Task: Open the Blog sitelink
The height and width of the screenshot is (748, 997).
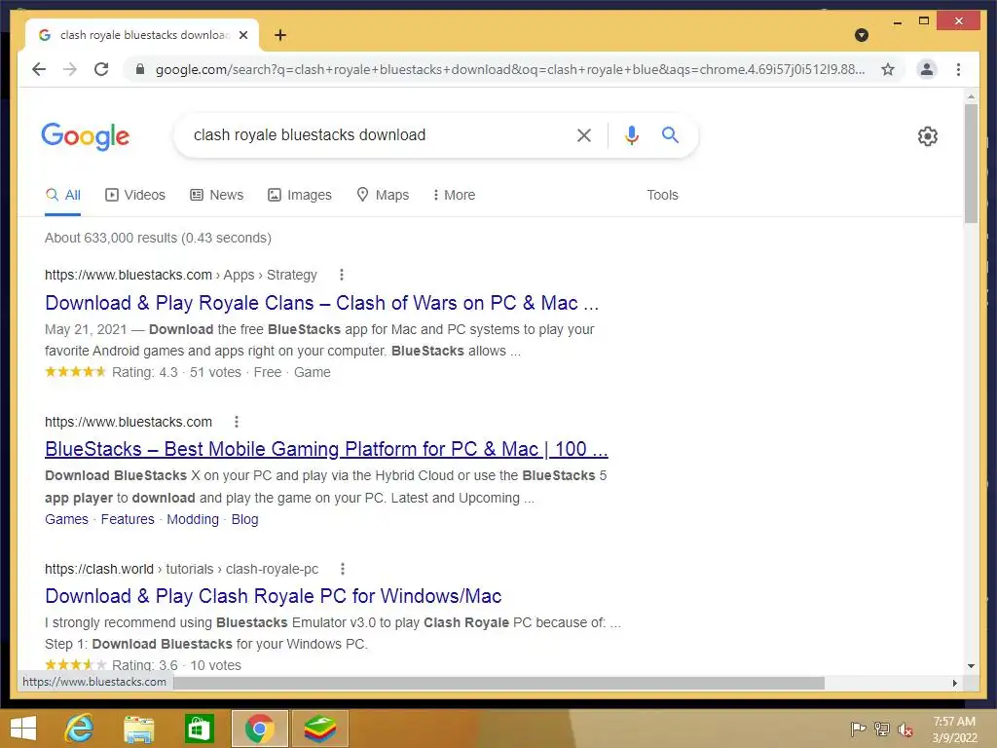Action: [x=244, y=519]
